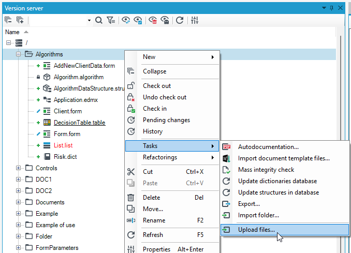The image size is (351, 253).
Task: Select the AddNewClientData.form file
Action: 84,66
